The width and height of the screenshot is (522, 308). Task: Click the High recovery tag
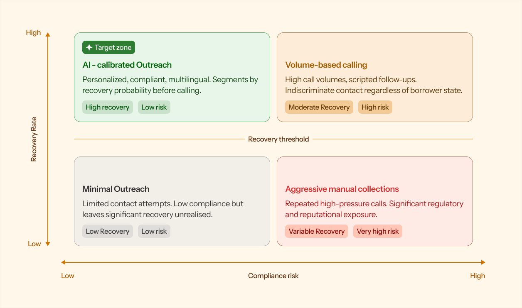click(x=108, y=107)
